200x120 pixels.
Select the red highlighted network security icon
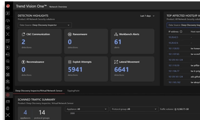[8, 95]
